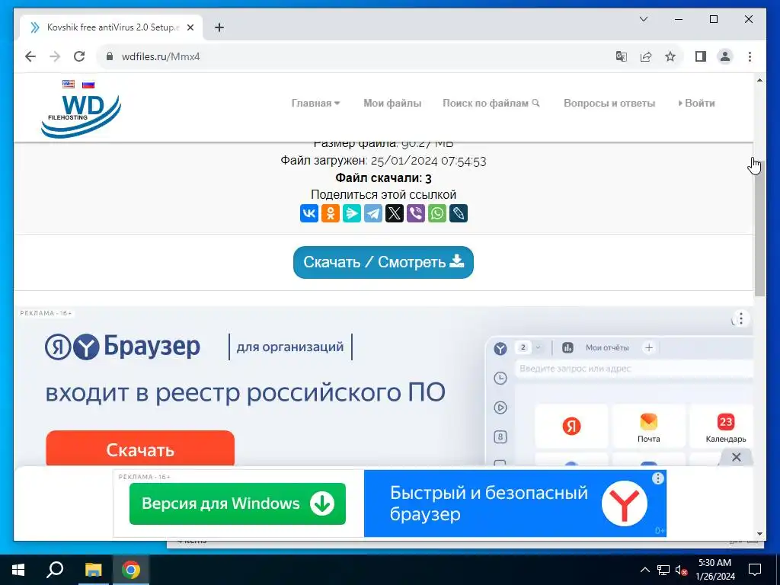
Task: Switch site language to Russian flag
Action: (x=88, y=84)
